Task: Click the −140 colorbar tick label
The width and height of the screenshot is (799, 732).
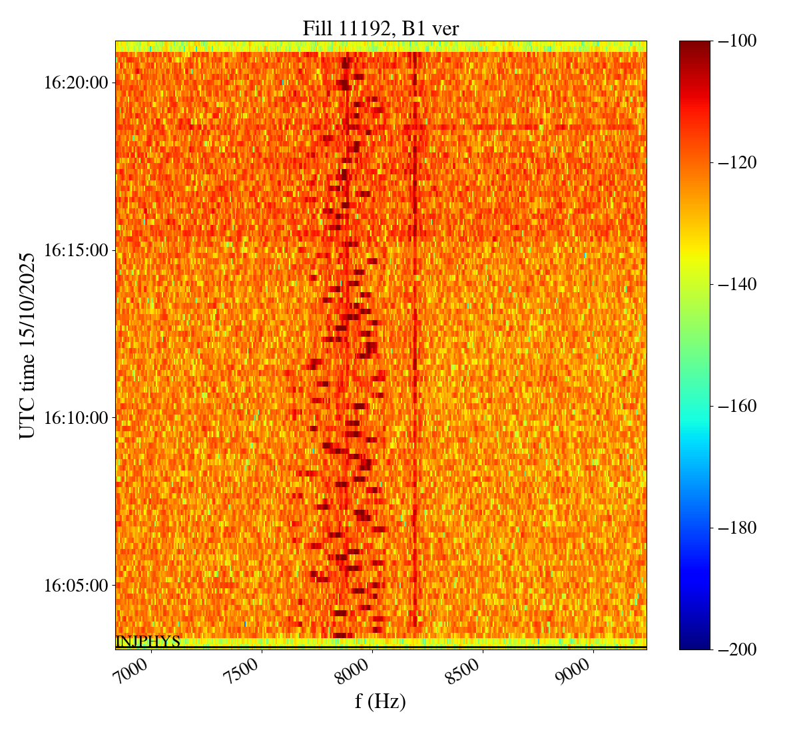Action: (738, 285)
